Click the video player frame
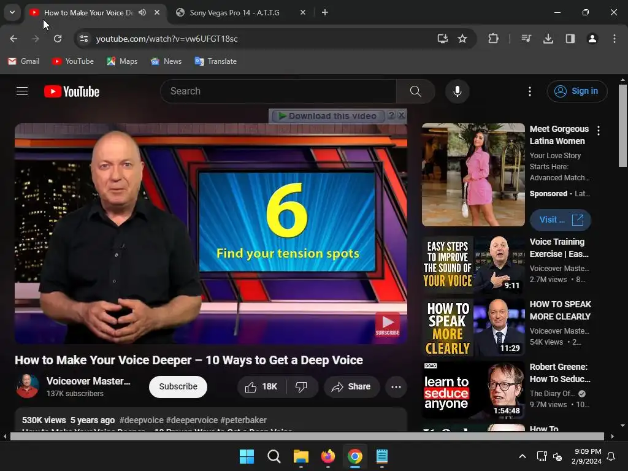Viewport: 628px width, 471px height. (211, 234)
